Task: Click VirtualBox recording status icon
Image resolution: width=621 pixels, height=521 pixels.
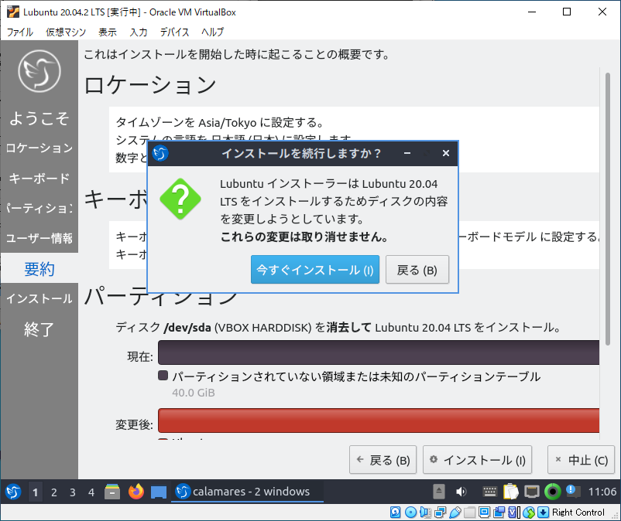Action: coord(499,512)
